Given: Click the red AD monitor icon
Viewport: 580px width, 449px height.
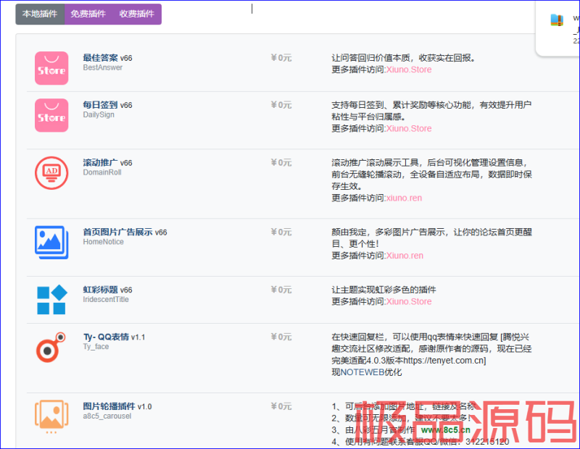Looking at the screenshot, I should point(51,173).
